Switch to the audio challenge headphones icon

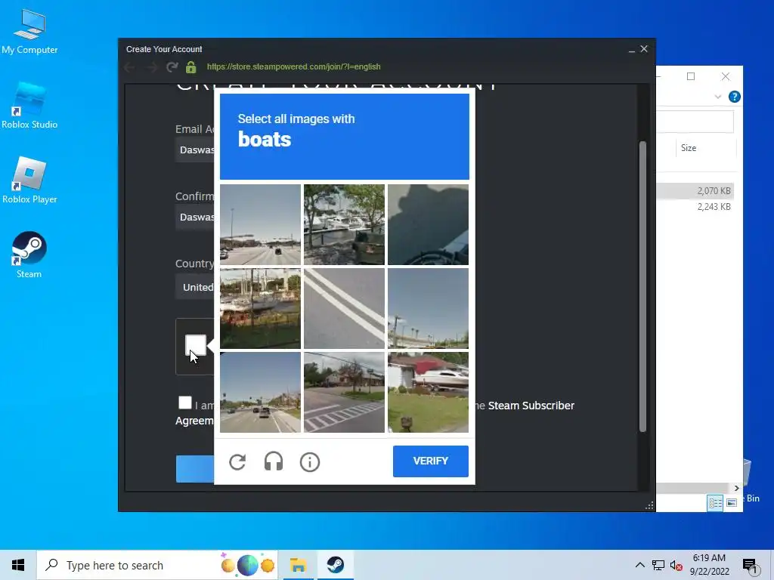[274, 462]
